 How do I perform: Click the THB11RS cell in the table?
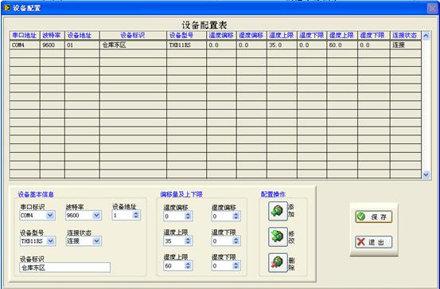tap(187, 45)
